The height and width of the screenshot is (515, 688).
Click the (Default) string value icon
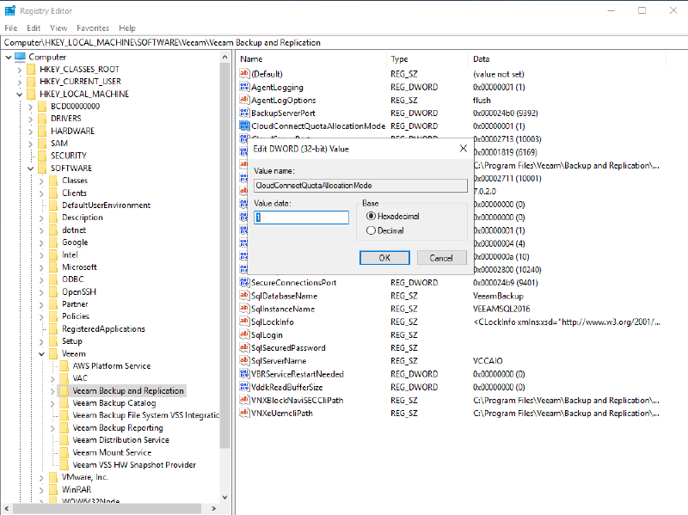[x=244, y=74]
